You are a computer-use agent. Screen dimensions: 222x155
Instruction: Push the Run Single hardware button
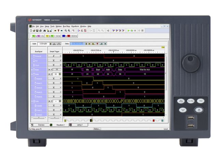click(x=181, y=101)
